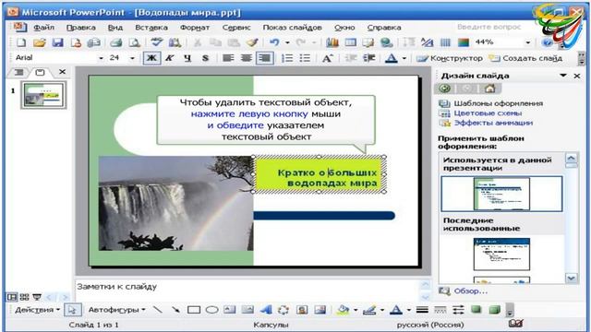Undo the last action
This screenshot has width=591, height=332.
click(x=275, y=42)
